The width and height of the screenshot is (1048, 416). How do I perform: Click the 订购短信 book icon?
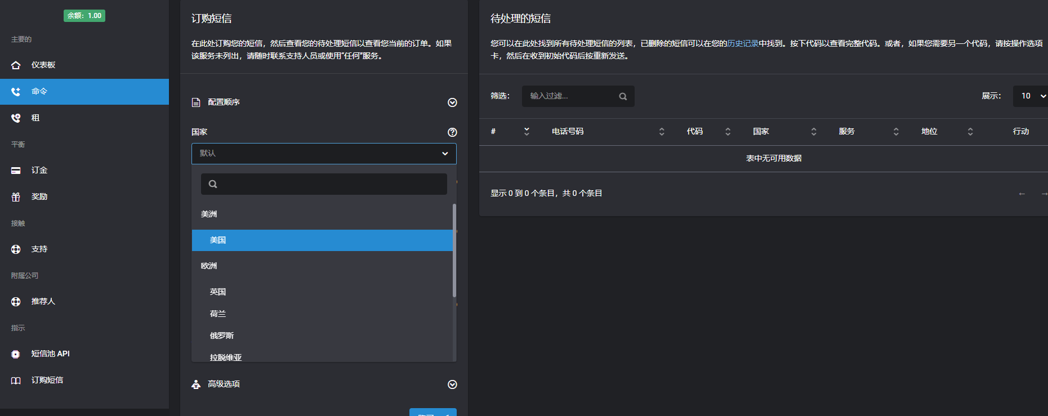click(16, 381)
